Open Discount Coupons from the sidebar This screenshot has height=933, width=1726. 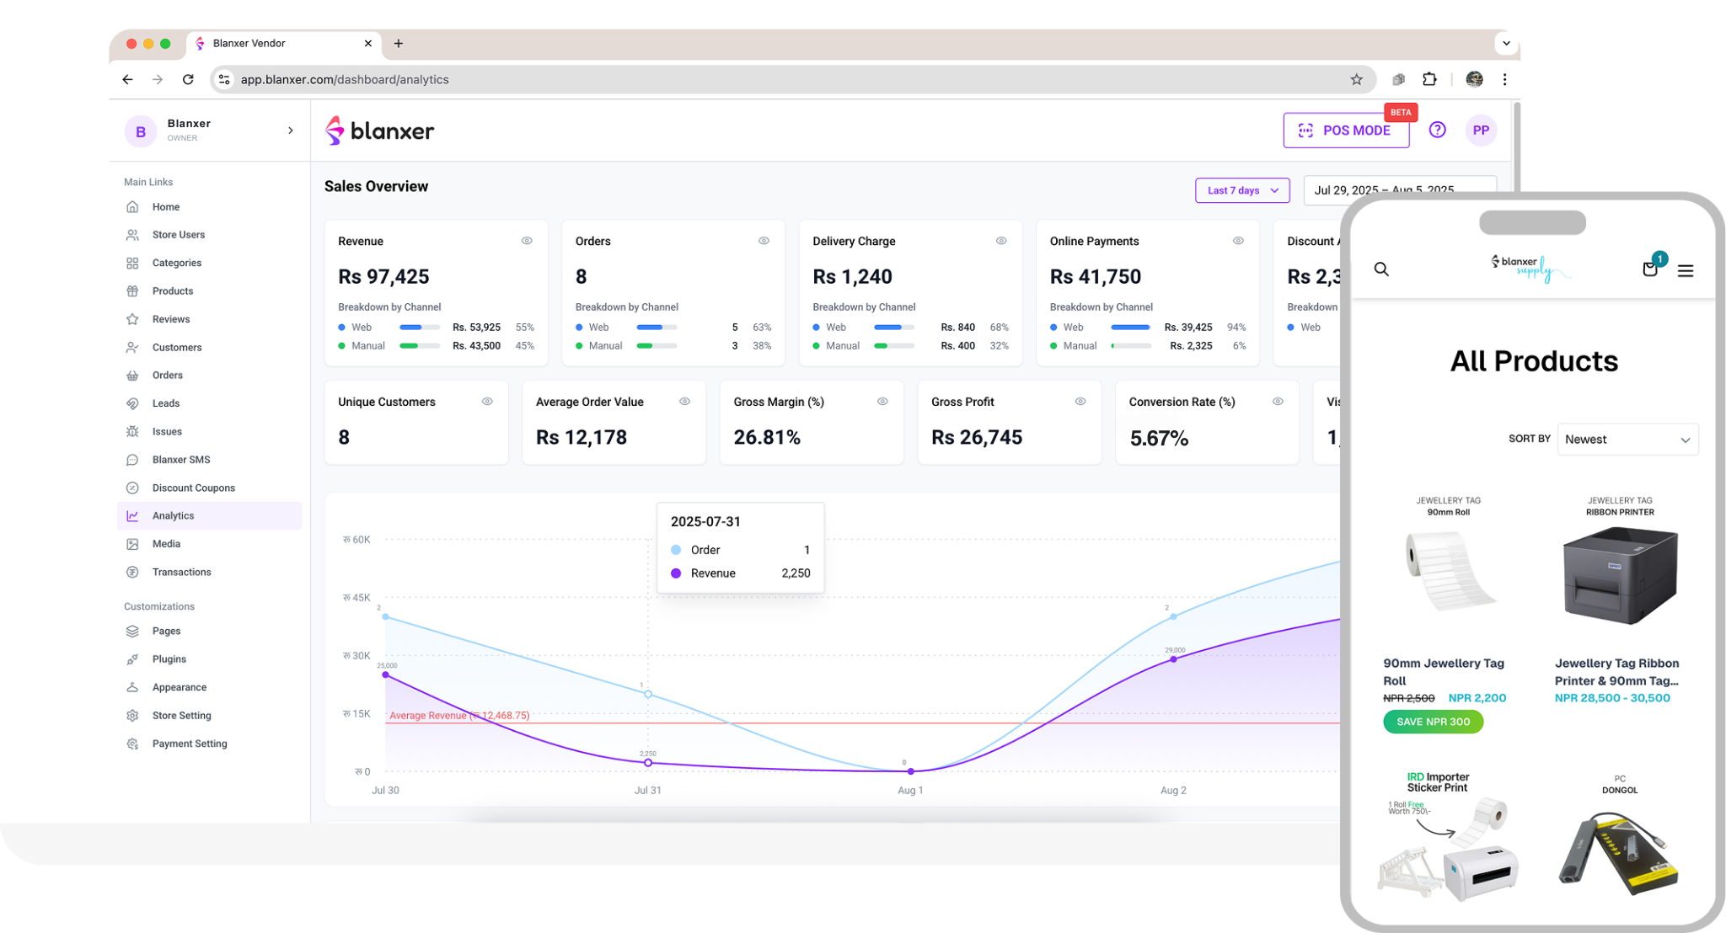pyautogui.click(x=193, y=487)
